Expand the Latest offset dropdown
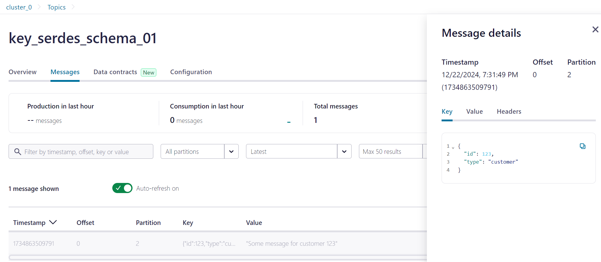Viewport: 601px width, 262px height. pos(299,151)
